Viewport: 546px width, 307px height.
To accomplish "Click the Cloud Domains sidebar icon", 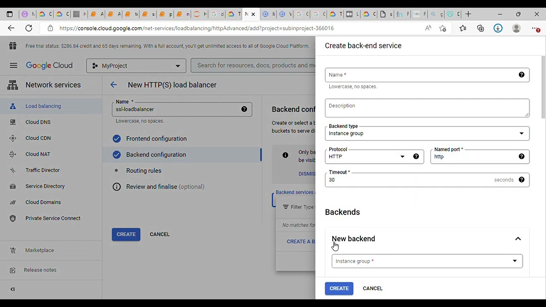I will coord(13,202).
